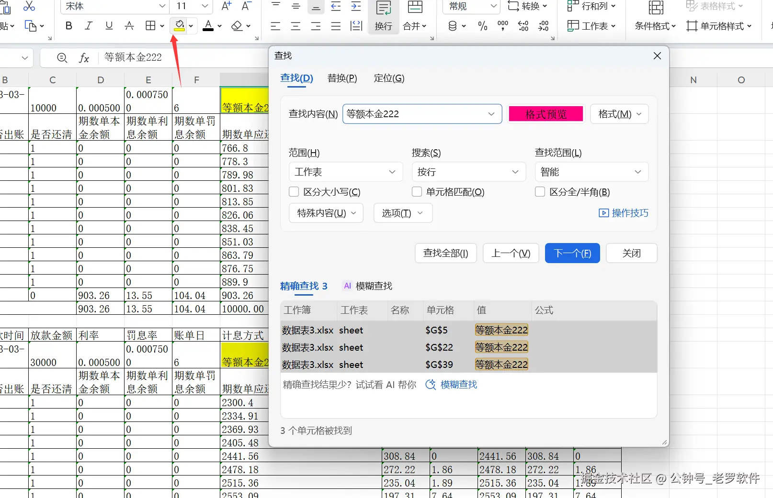Click the 关闭 button in Find dialog
Viewport: 773px width, 498px height.
(x=632, y=253)
